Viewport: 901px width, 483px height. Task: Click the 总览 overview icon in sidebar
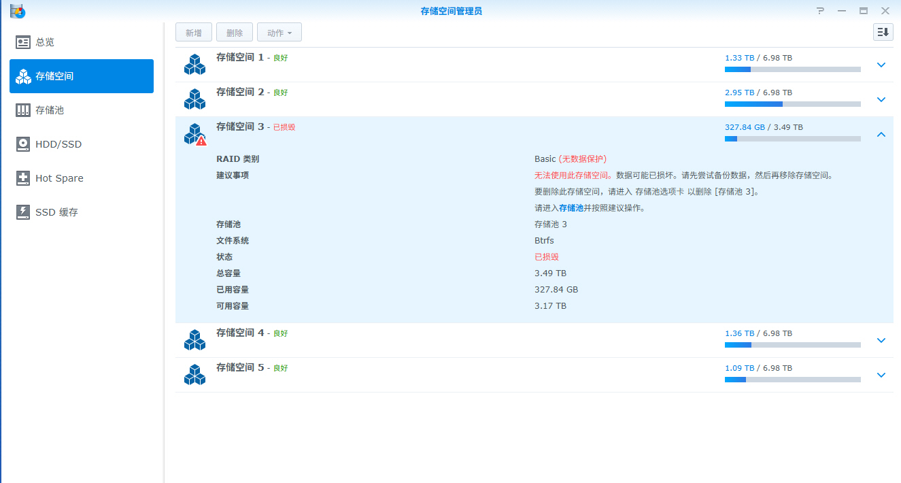[23, 42]
